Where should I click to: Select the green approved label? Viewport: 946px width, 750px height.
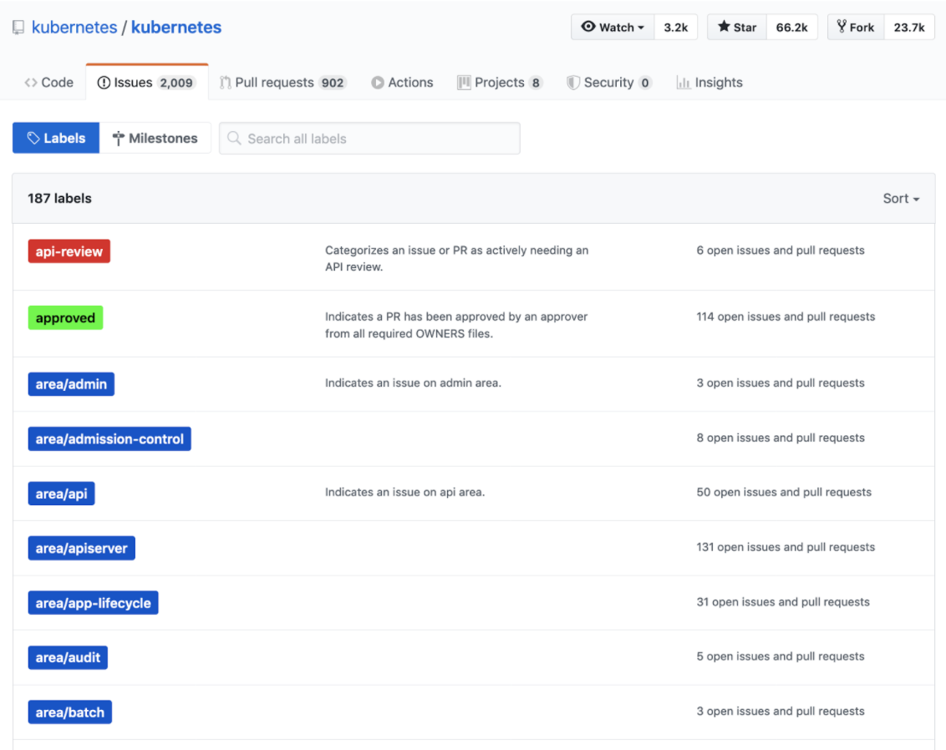(65, 317)
